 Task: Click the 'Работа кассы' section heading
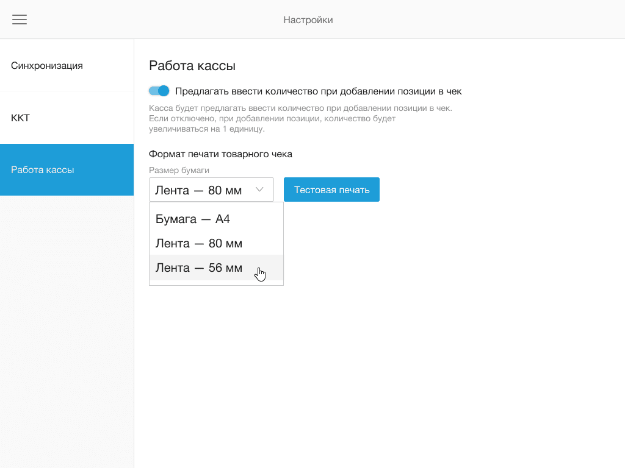pos(192,66)
